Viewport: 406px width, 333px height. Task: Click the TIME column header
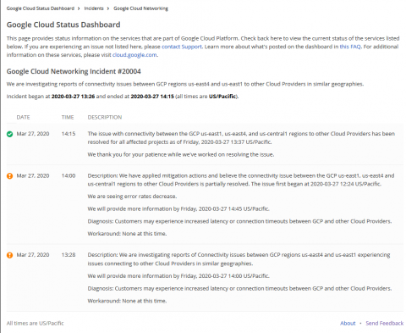(x=68, y=117)
